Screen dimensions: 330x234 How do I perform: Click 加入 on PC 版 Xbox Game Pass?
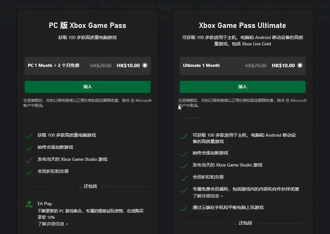(88, 87)
